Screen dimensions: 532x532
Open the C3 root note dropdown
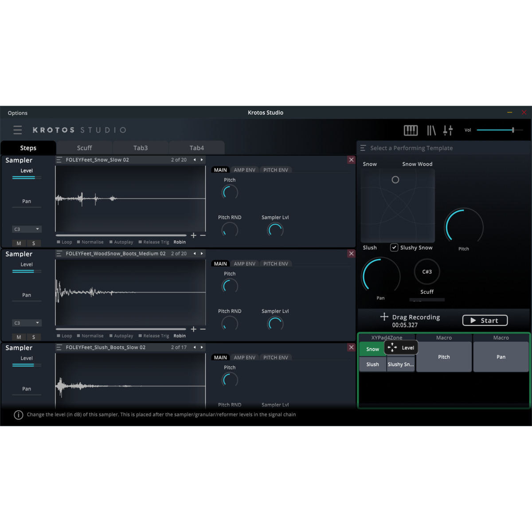click(27, 229)
